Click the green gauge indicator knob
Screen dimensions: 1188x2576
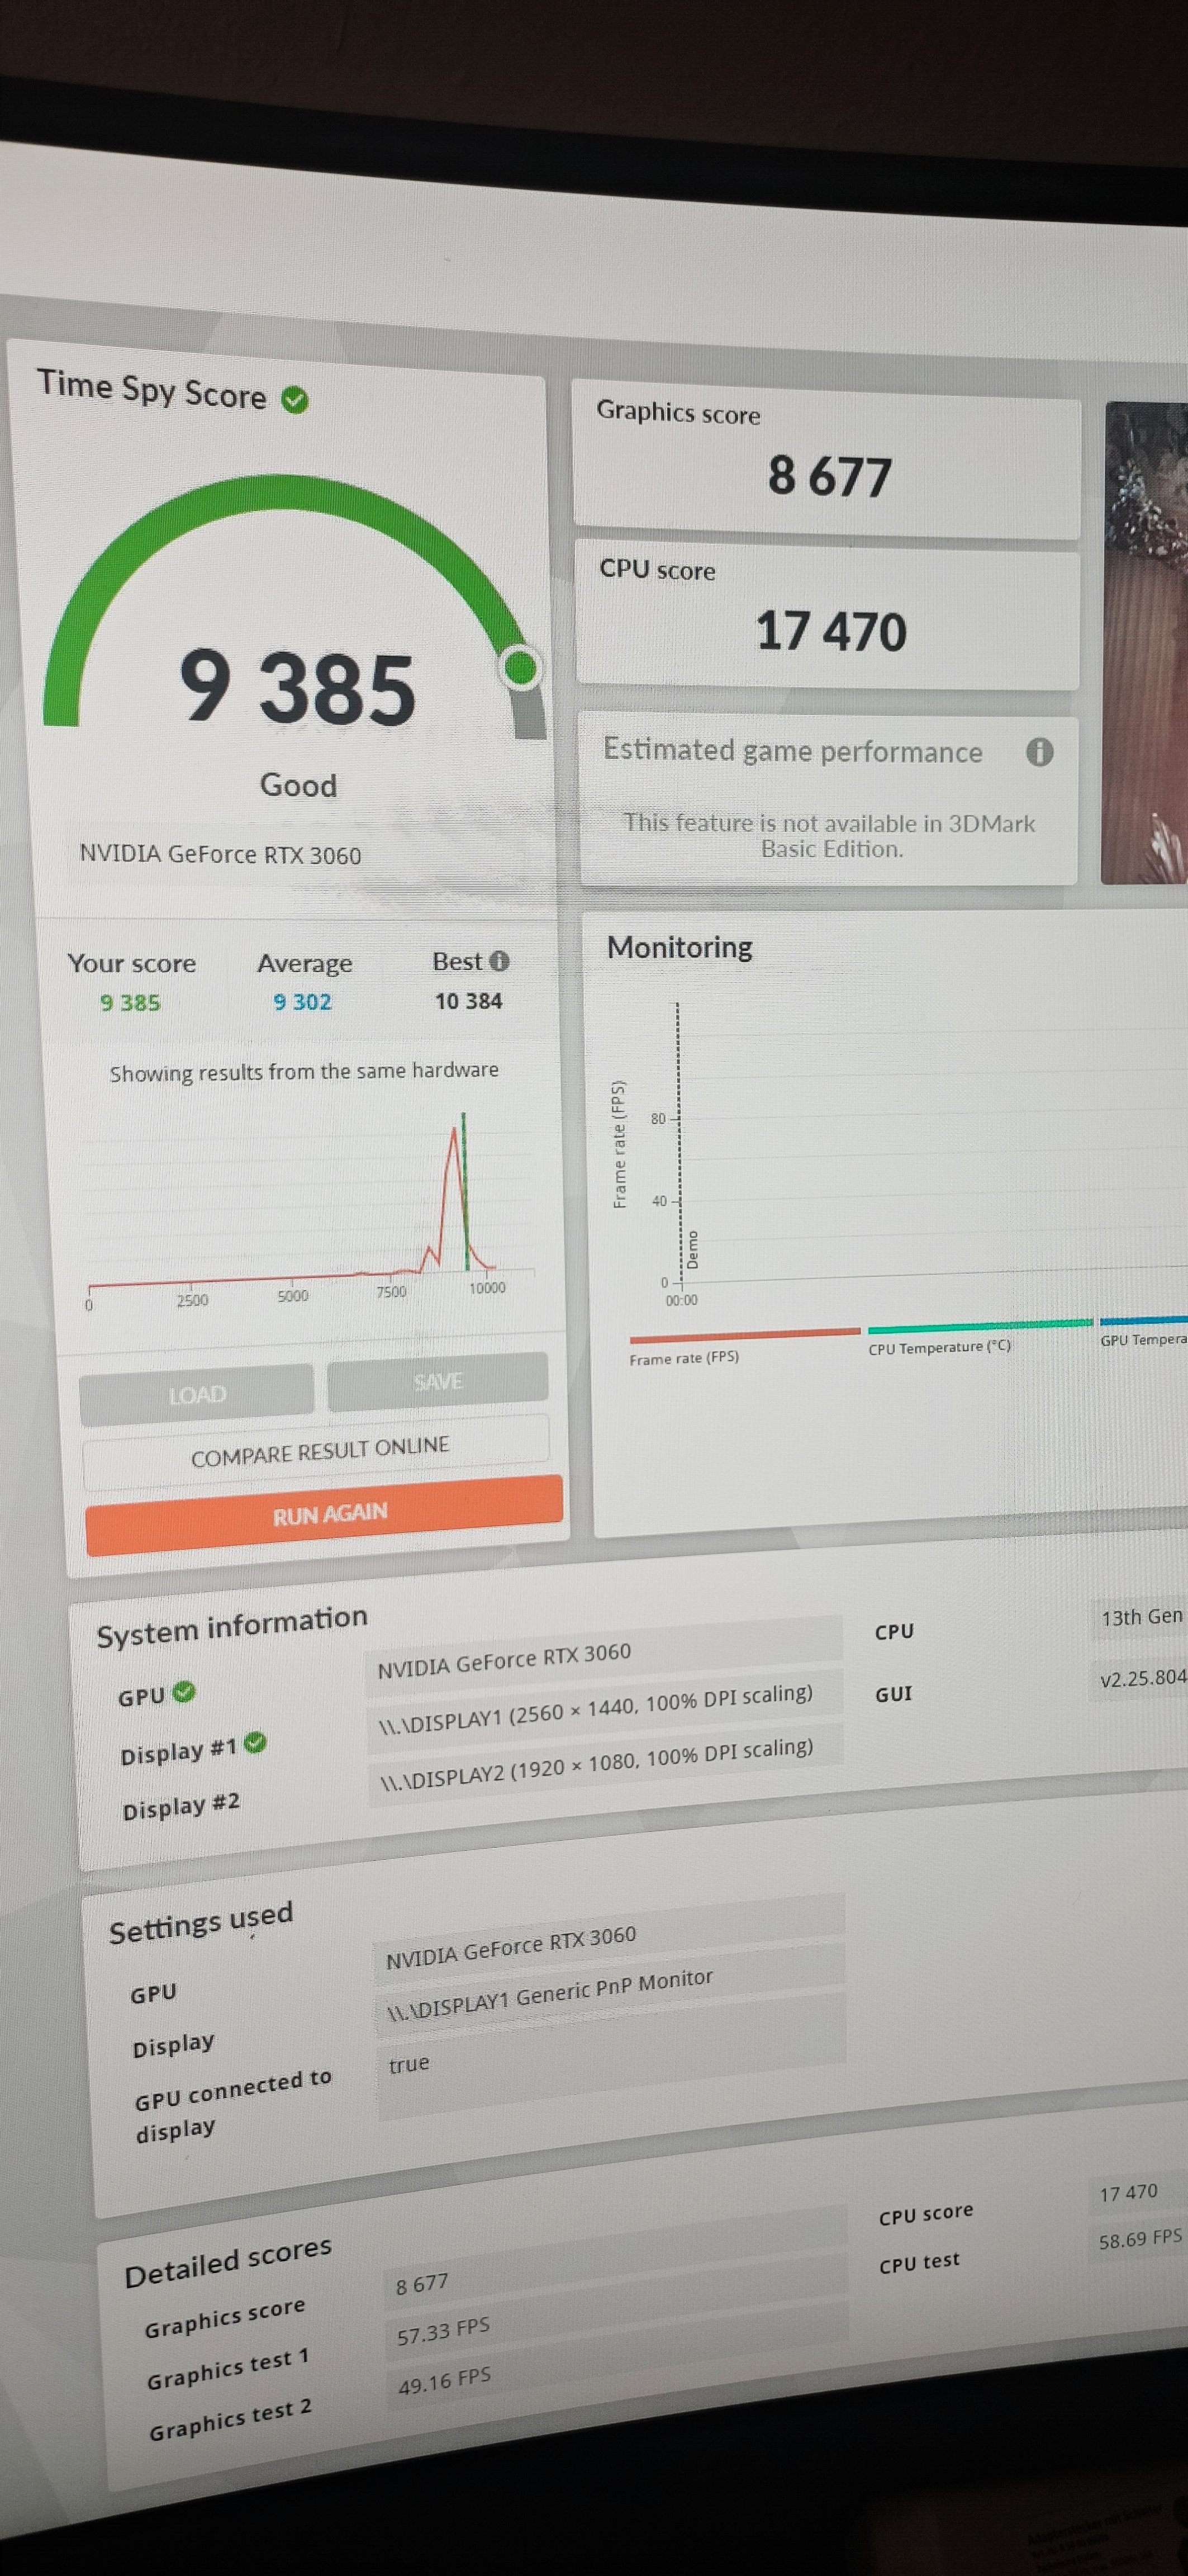coord(520,667)
